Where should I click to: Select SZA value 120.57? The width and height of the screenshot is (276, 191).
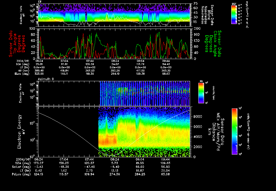point(89,163)
